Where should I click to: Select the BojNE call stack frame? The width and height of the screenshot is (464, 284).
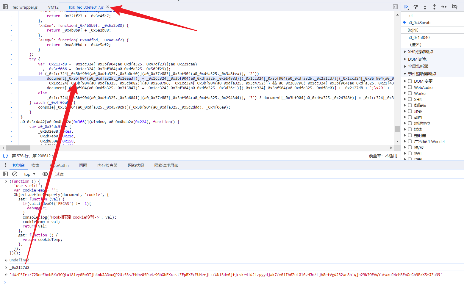[x=432, y=30]
